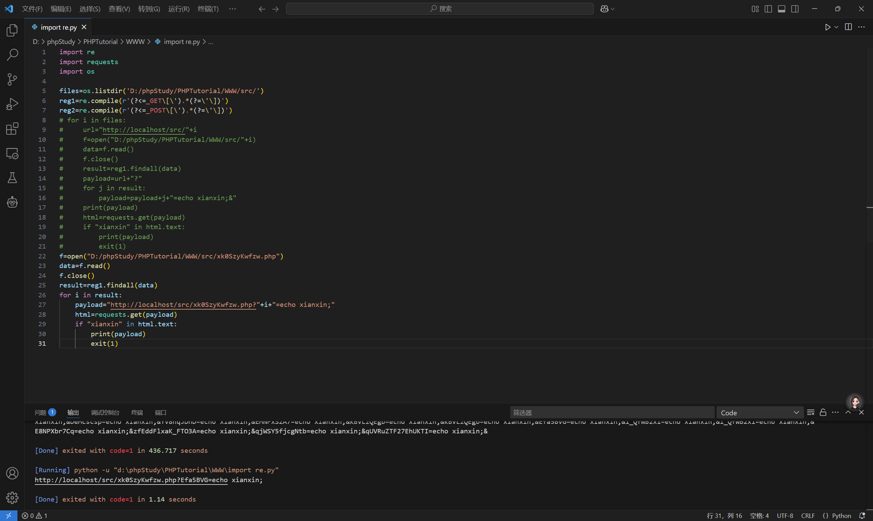The height and width of the screenshot is (521, 873).
Task: Click the Python language mode in status bar
Action: 841,516
